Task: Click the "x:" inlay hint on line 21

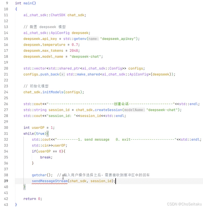Action: [x=63, y=74]
